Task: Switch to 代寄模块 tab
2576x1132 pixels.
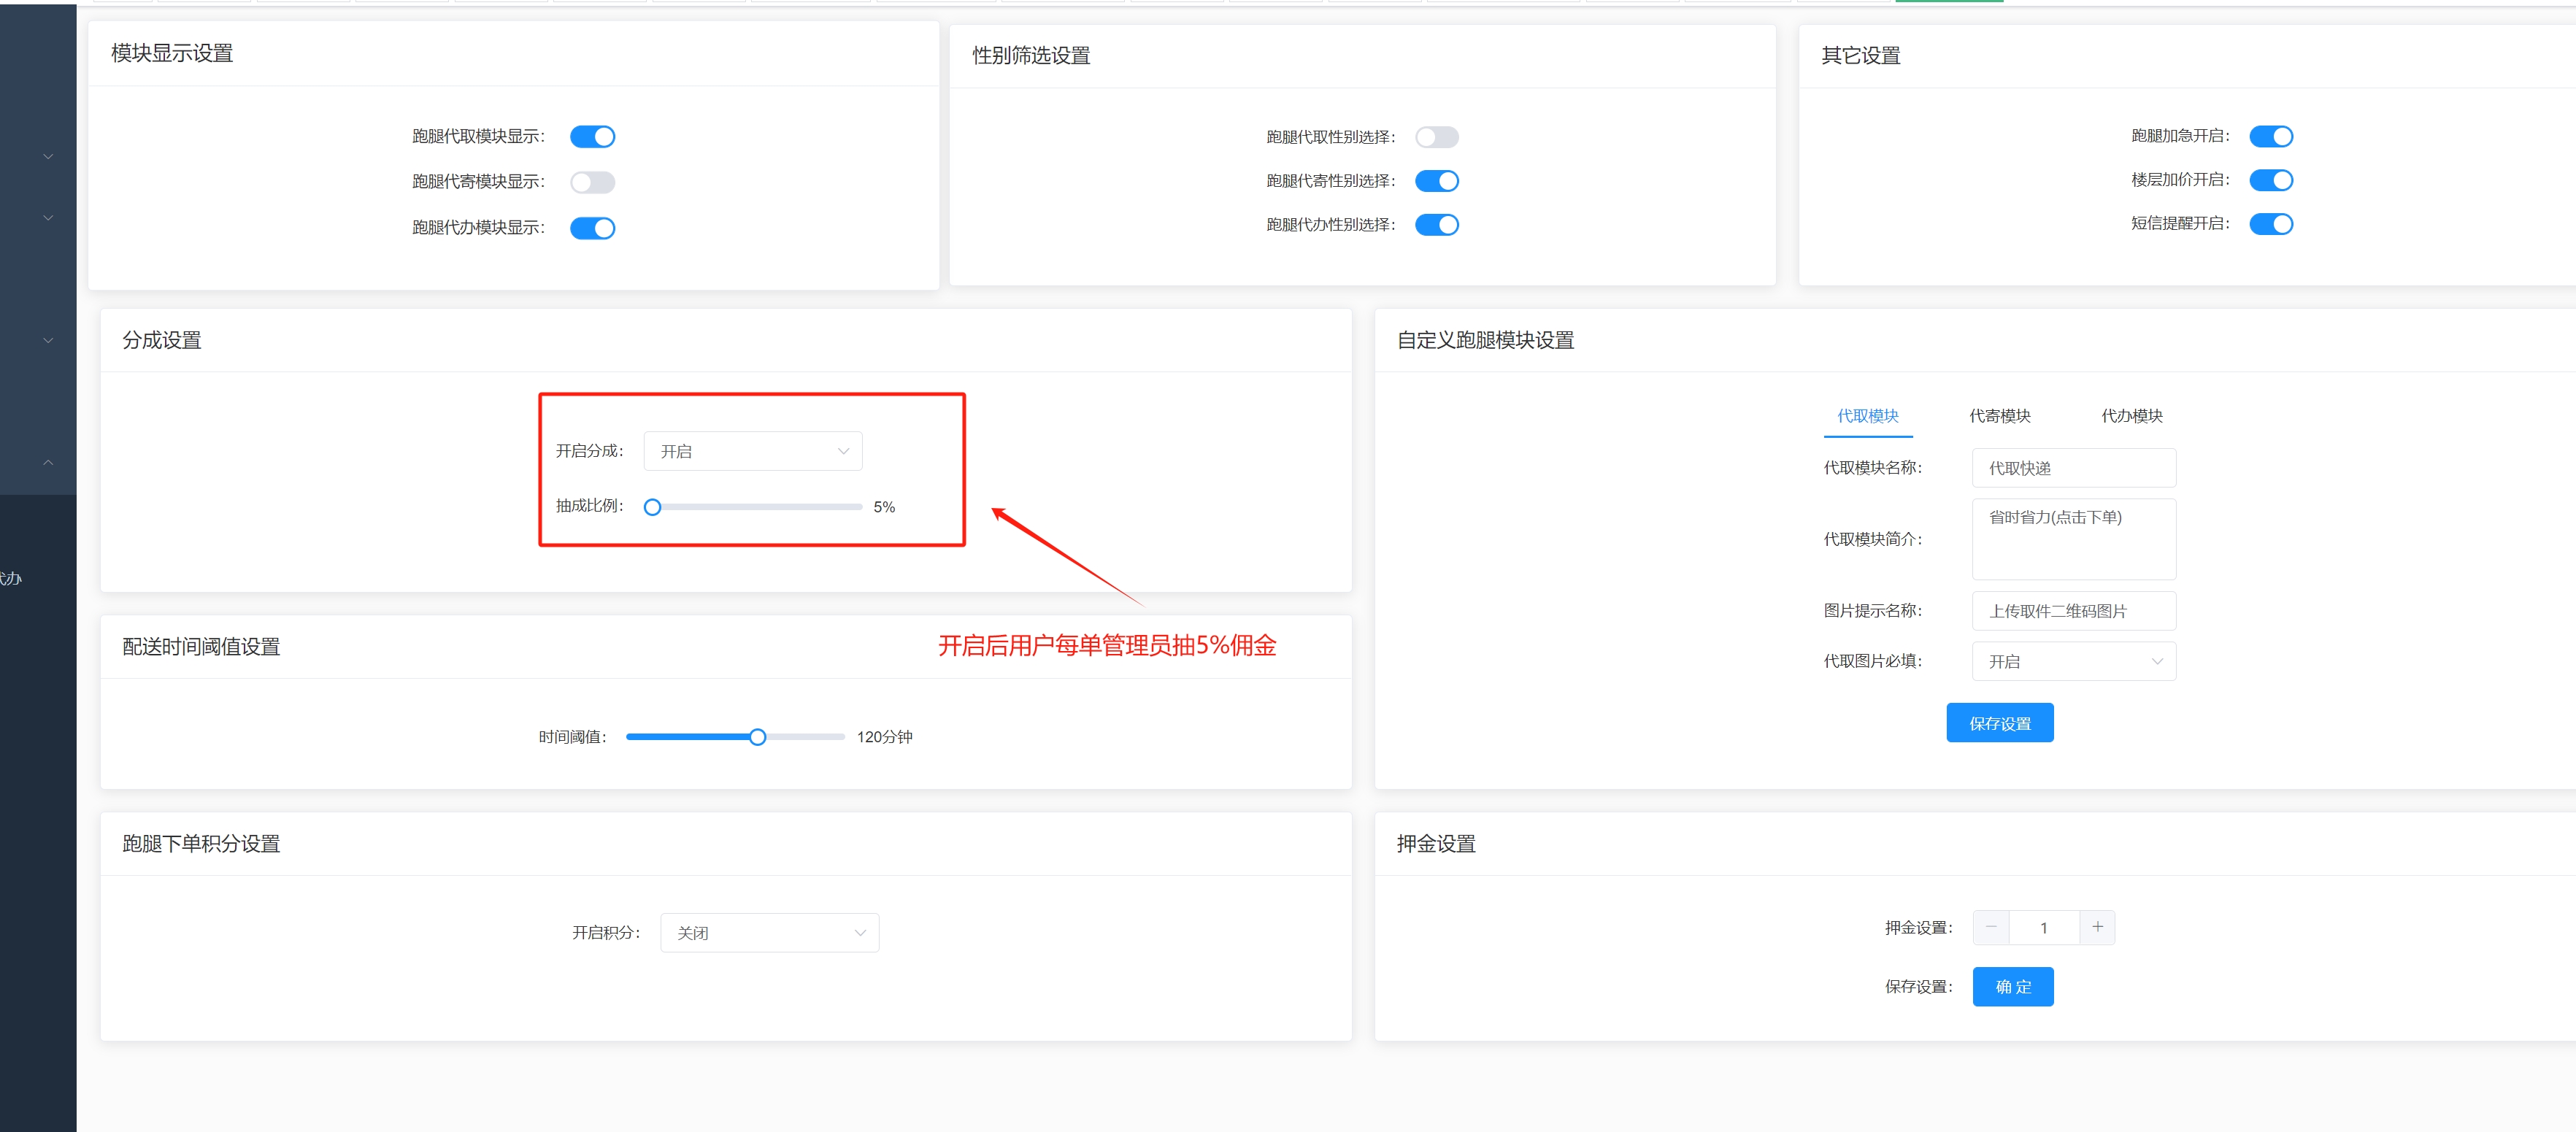Action: pyautogui.click(x=1999, y=416)
